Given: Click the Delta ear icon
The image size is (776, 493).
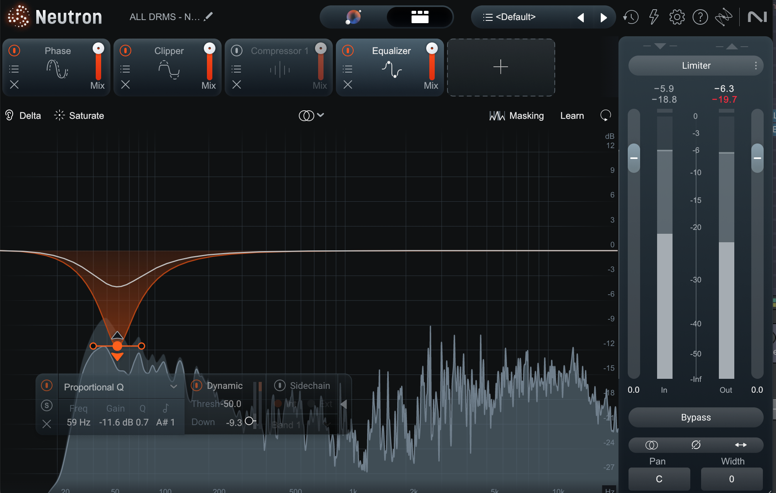Looking at the screenshot, I should 10,115.
